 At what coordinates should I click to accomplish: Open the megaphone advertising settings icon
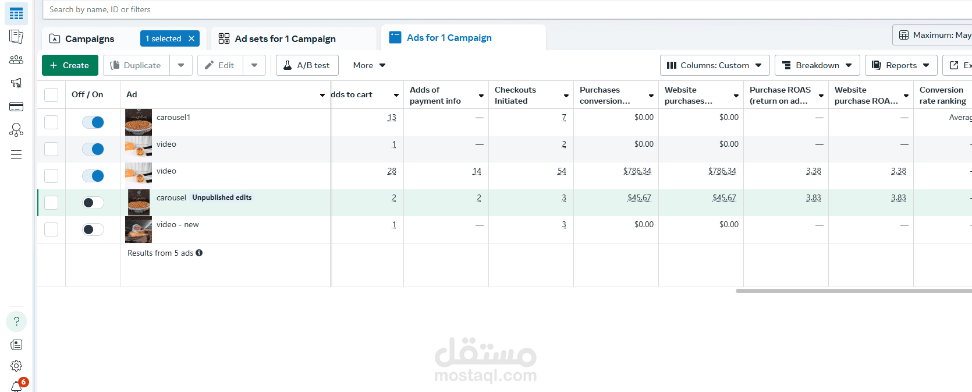16,83
